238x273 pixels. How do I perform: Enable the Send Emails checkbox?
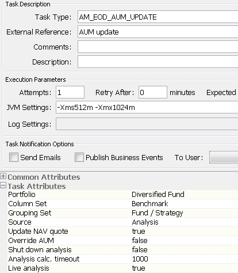[14, 157]
